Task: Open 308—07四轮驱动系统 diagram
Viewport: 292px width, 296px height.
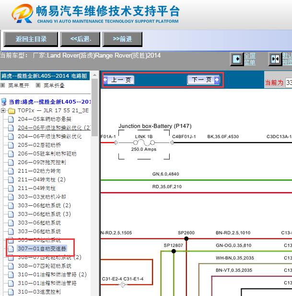Action: tap(45, 266)
